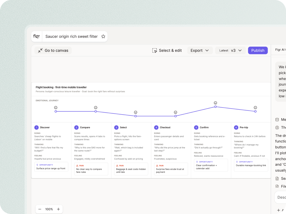The height and width of the screenshot is (214, 286).
Task: Click the Flight booking first-time mobile traveller heading
Action: pyautogui.click(x=61, y=87)
